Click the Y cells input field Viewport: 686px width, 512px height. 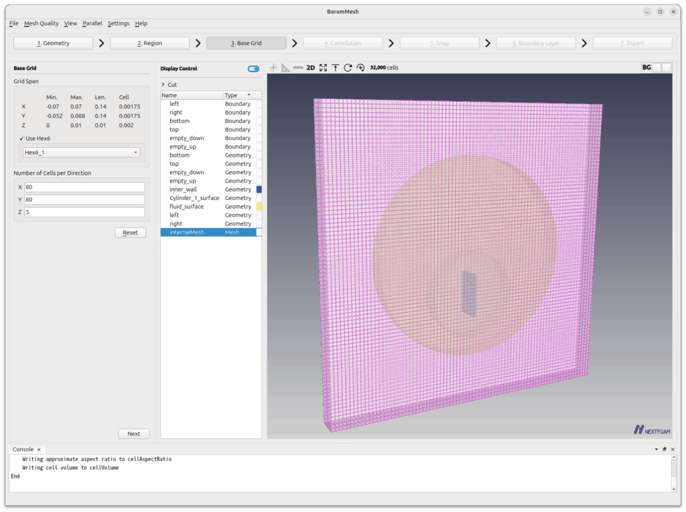pyautogui.click(x=84, y=200)
